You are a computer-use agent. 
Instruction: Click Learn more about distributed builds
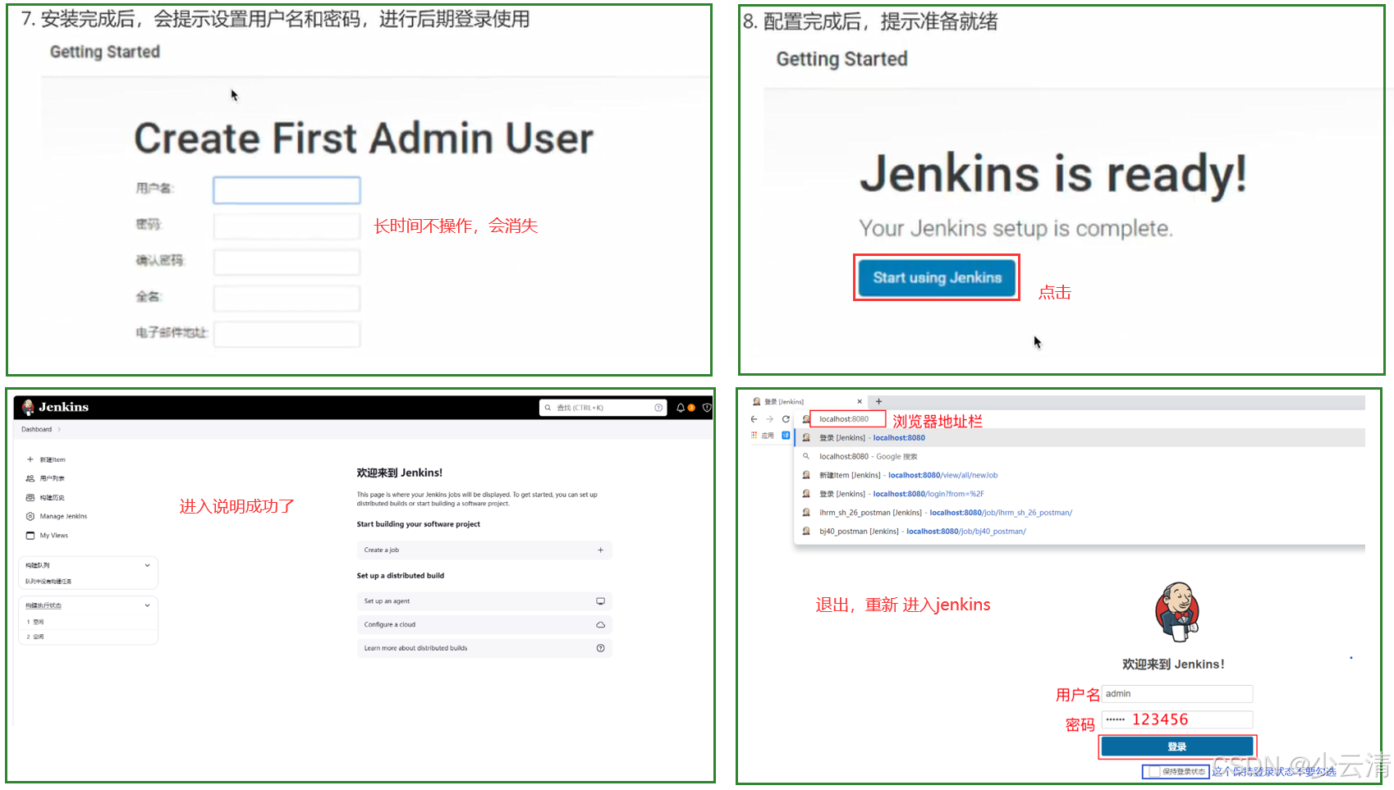[x=484, y=648]
